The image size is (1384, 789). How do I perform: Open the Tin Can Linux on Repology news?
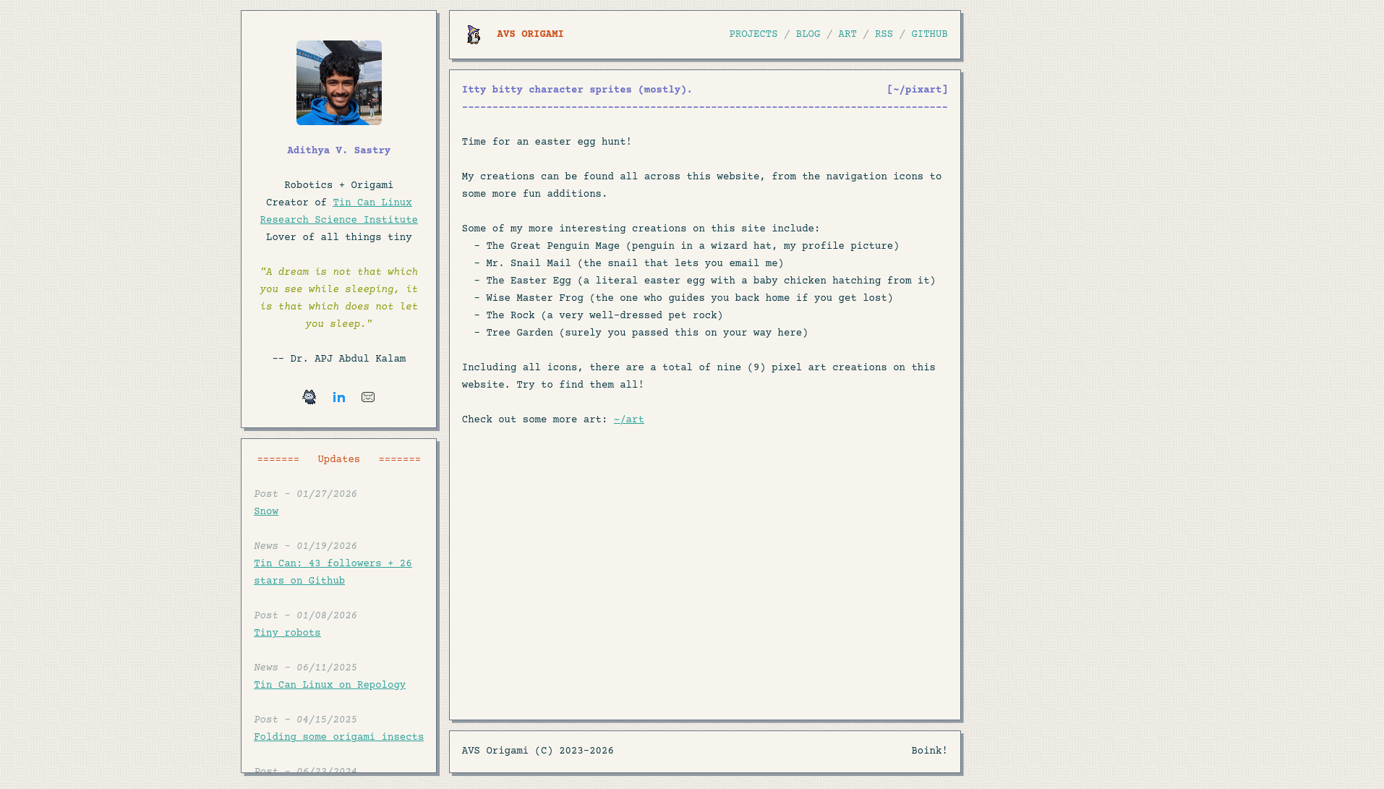click(x=330, y=685)
